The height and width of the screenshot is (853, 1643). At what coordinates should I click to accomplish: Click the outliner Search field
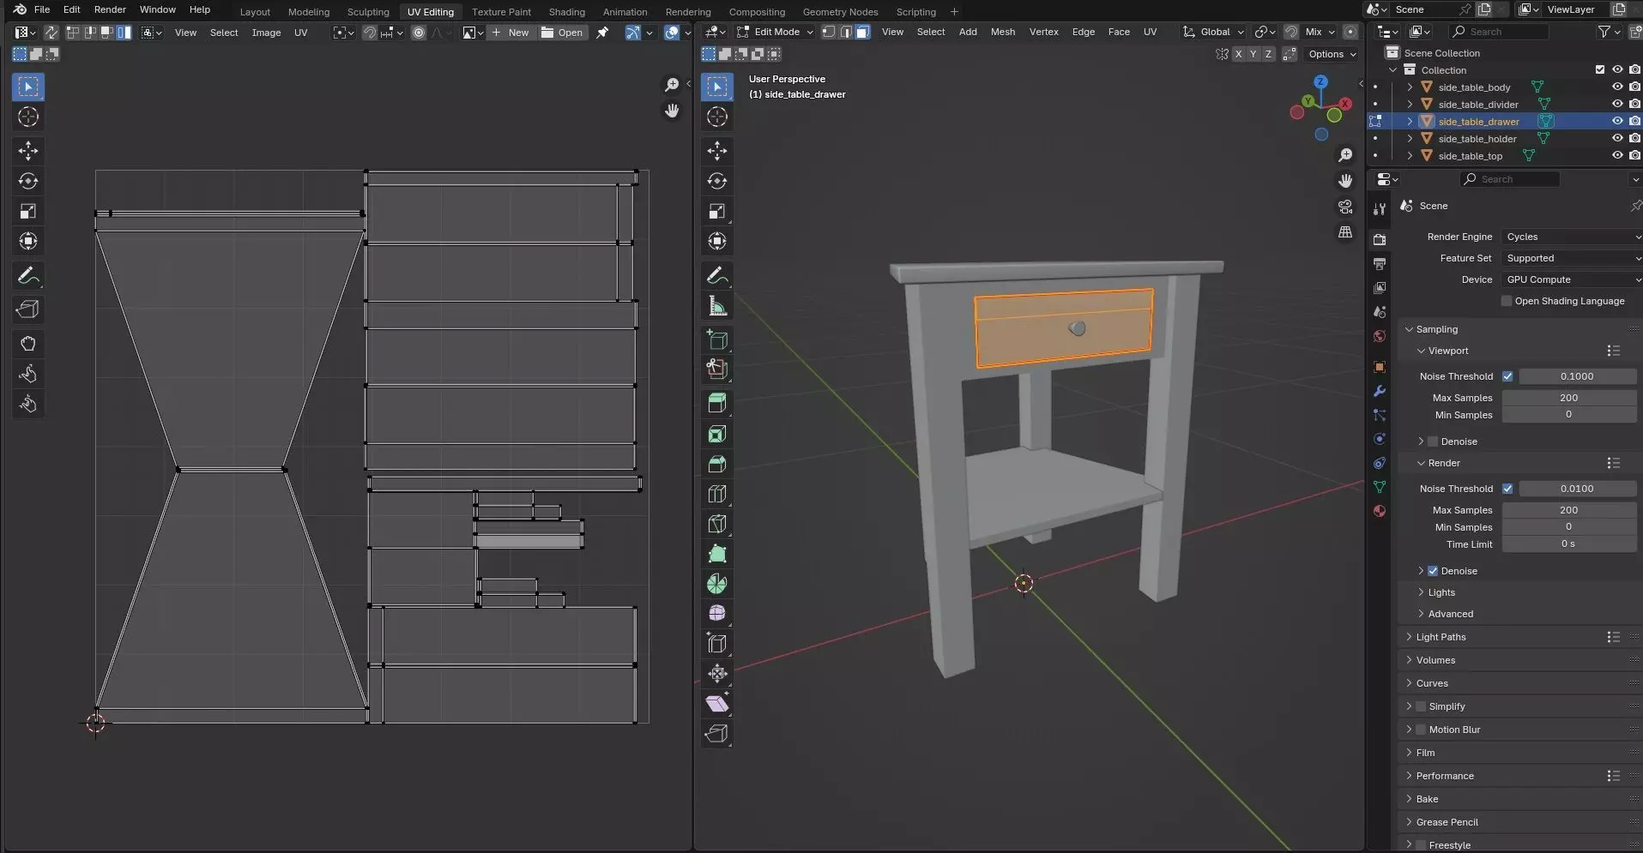(1499, 32)
